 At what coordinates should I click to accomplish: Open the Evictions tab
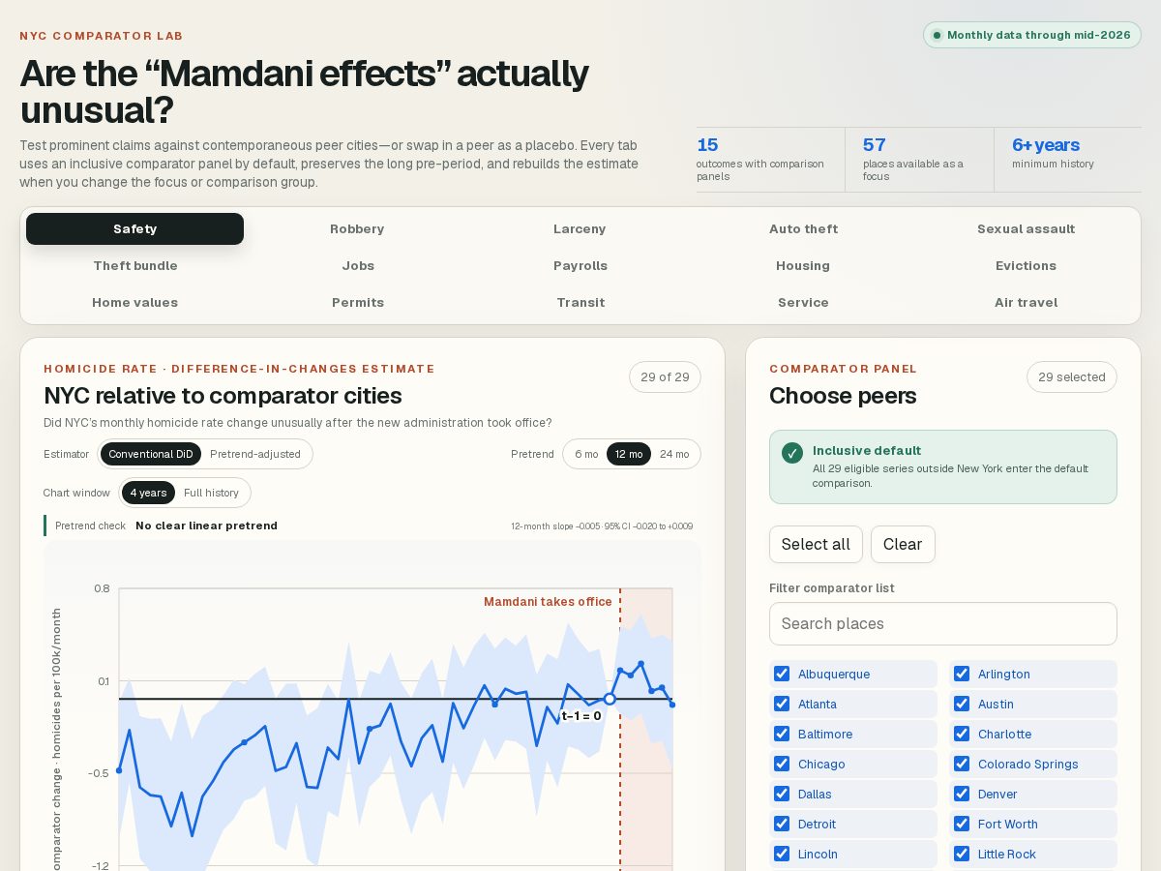point(1026,266)
